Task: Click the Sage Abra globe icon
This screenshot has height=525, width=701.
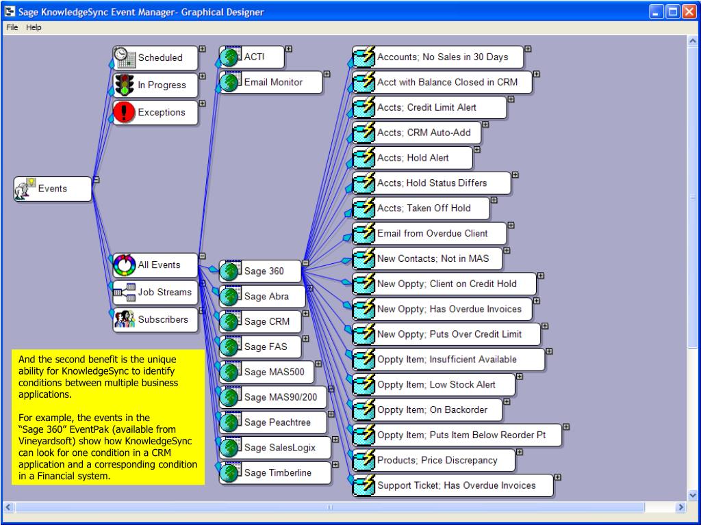Action: 231,297
